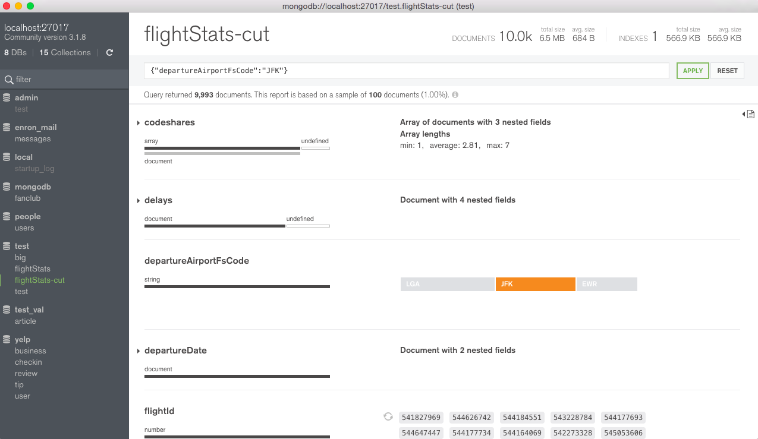Image resolution: width=758 pixels, height=439 pixels.
Task: Select the business collection under yelp
Action: point(30,351)
